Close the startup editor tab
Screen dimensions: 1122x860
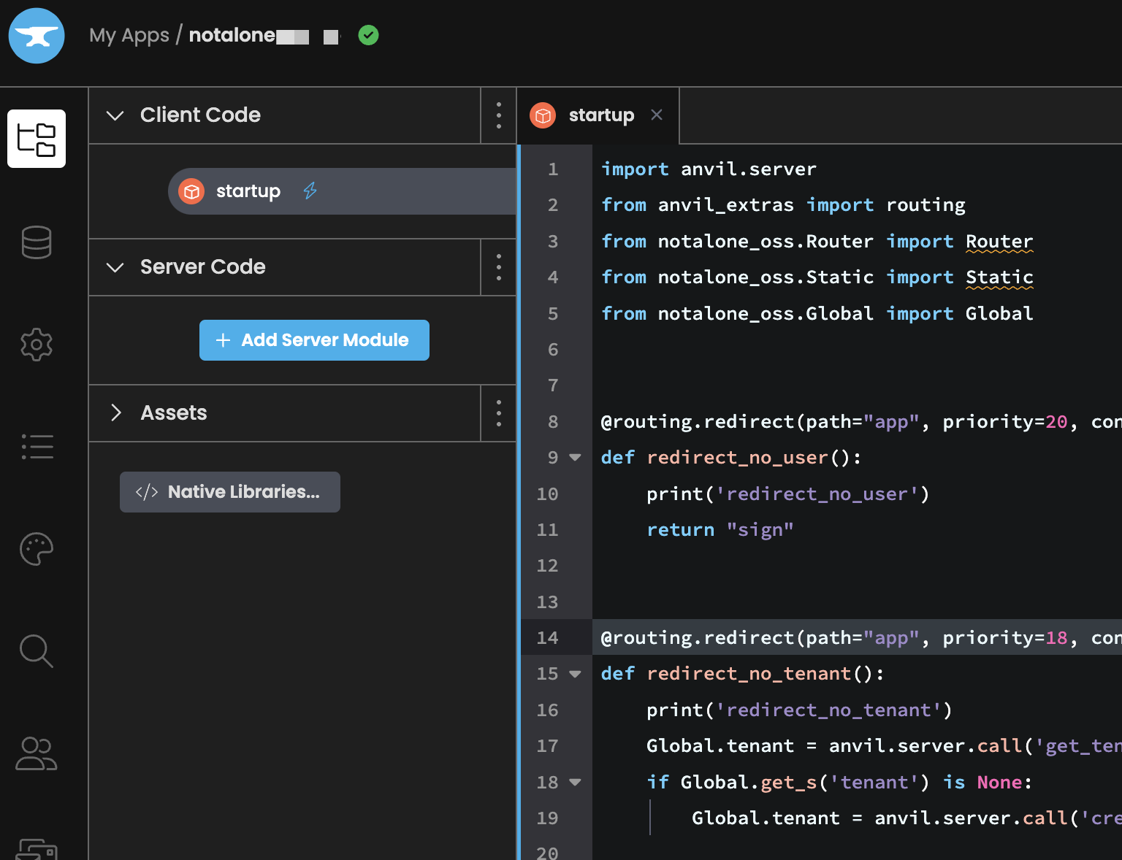click(657, 115)
